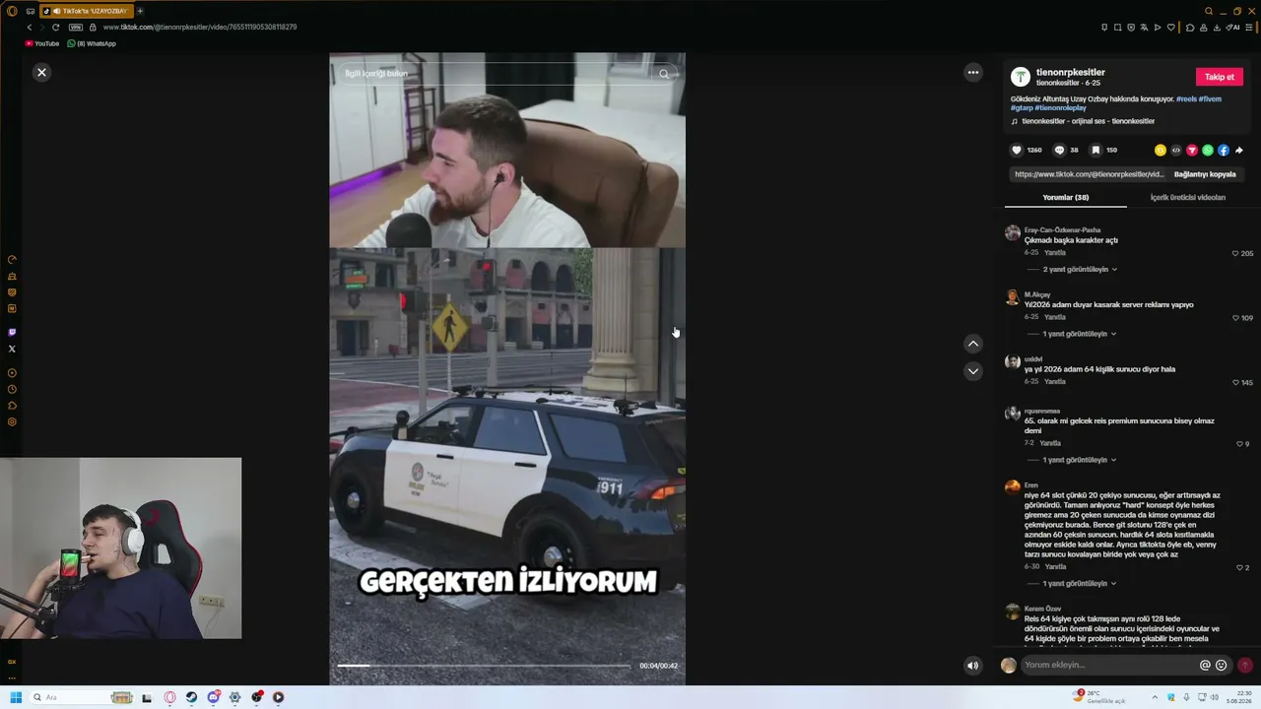
Task: Close the TikTok video viewer
Action: [x=41, y=72]
